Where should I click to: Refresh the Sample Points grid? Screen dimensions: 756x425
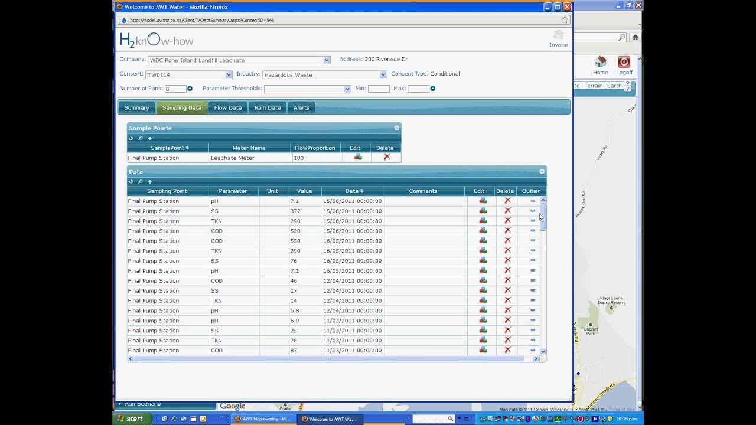[x=131, y=138]
